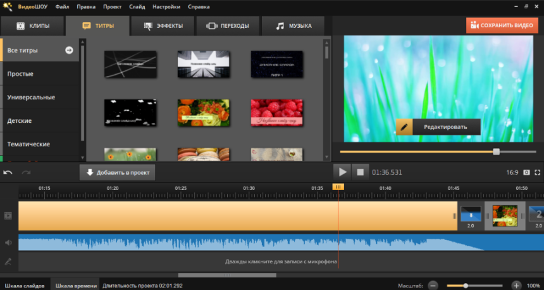The image size is (544, 290).
Task: Select the Все титры category
Action: tap(40, 50)
